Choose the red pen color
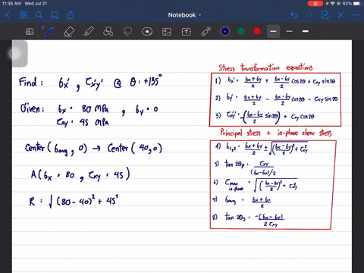The image size is (364, 273). point(257,31)
